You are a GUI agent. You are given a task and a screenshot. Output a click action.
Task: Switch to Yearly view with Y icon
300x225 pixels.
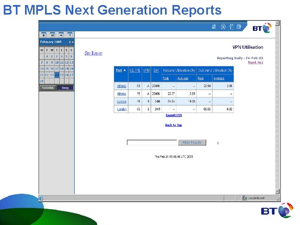coord(70,35)
